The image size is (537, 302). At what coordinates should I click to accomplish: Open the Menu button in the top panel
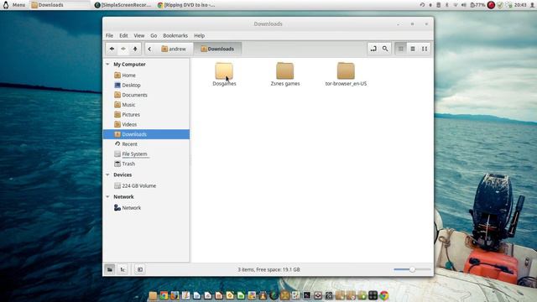coord(13,5)
